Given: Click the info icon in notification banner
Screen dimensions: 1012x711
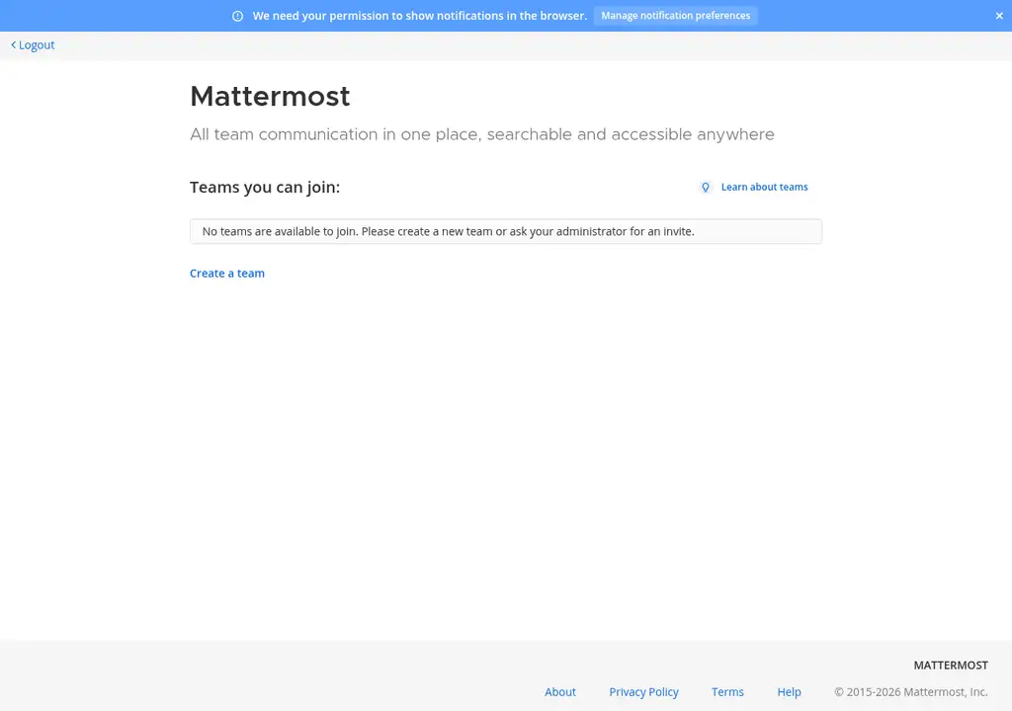Looking at the screenshot, I should pyautogui.click(x=237, y=16).
